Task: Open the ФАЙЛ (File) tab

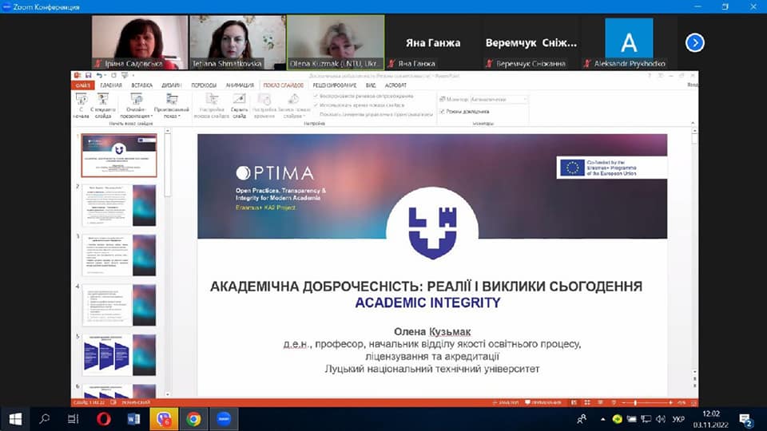Action: point(82,85)
